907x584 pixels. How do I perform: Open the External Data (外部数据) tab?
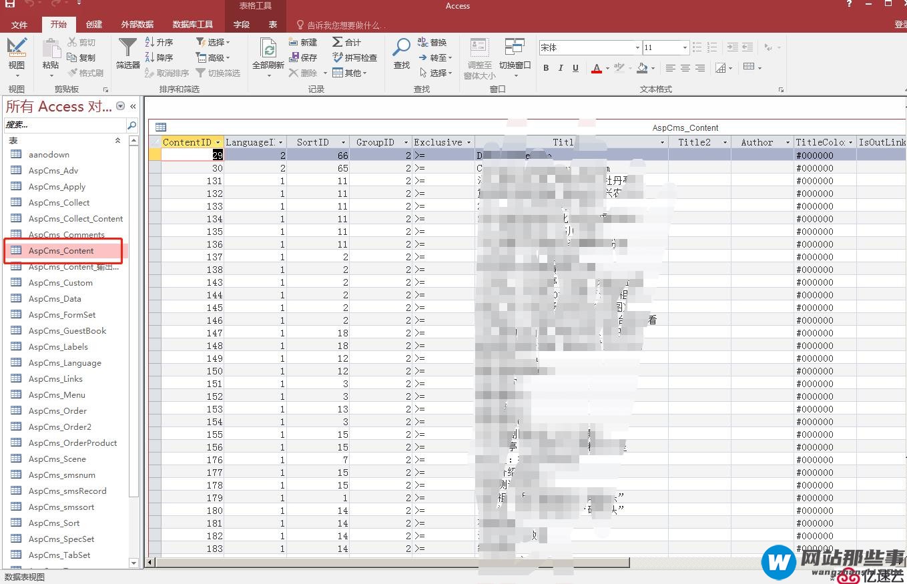click(137, 25)
